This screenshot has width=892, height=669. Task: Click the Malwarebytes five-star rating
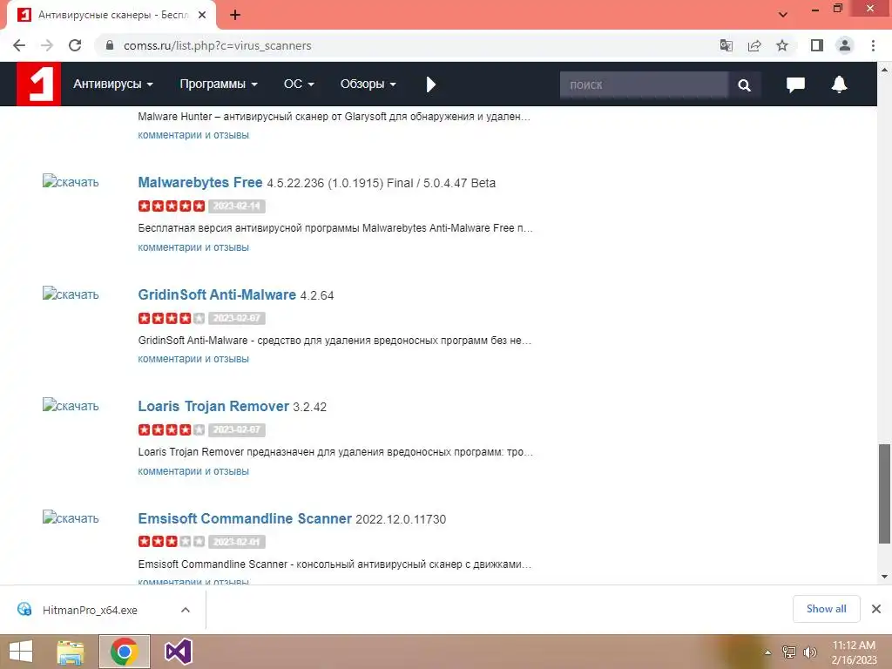click(172, 206)
